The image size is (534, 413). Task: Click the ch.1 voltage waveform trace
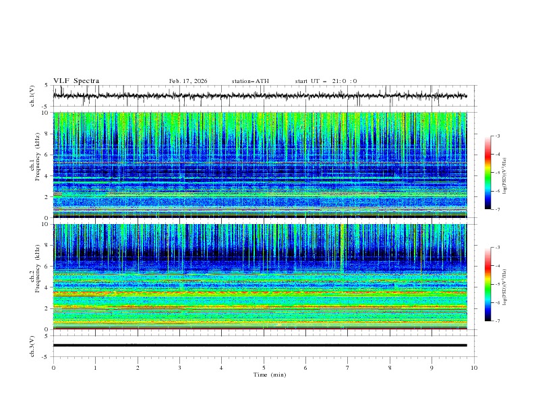[260, 96]
